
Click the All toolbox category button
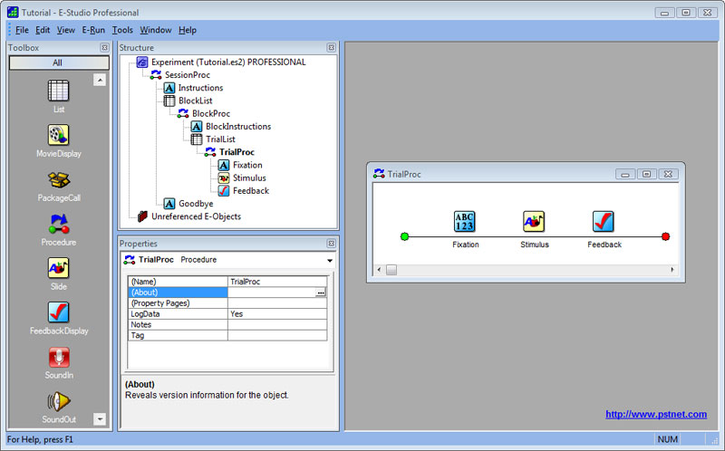coord(59,62)
